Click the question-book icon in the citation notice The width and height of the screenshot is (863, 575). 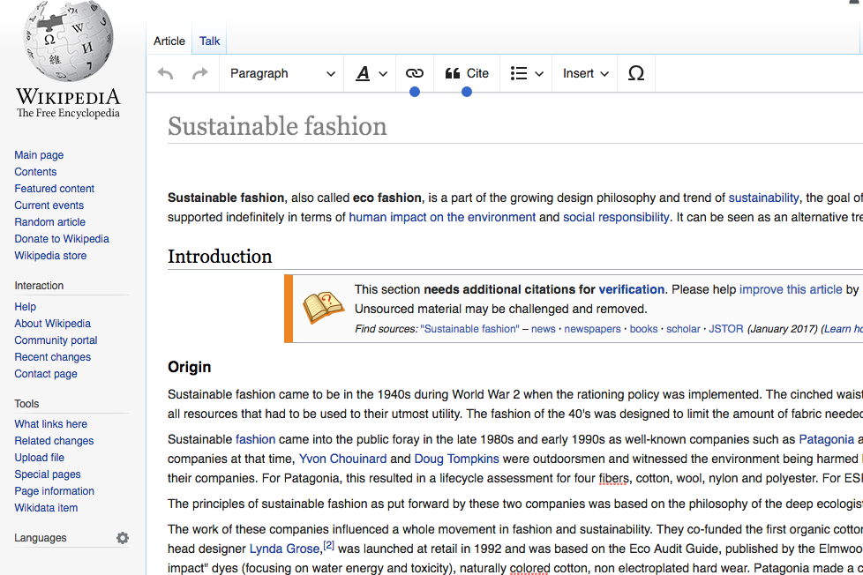point(323,307)
